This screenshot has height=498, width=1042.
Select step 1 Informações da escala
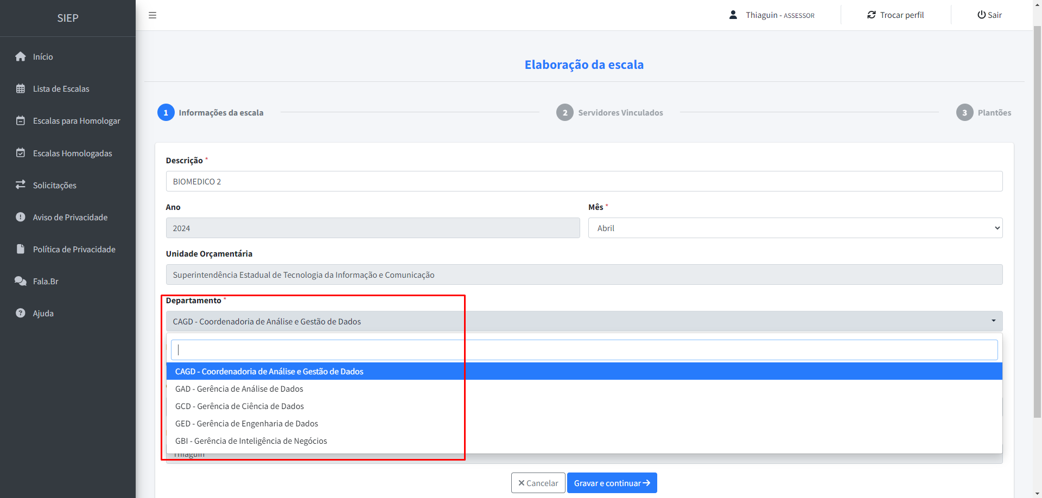[x=211, y=112]
